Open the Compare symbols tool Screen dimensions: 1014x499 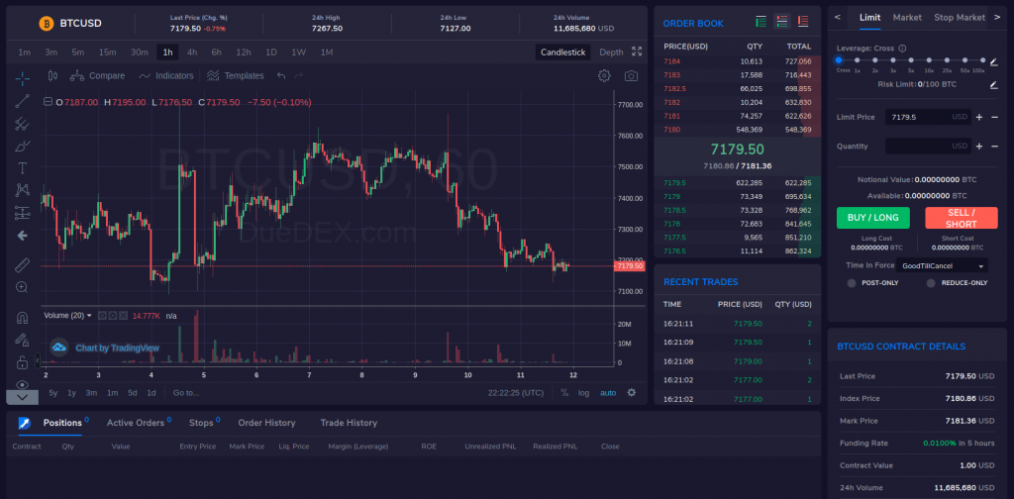pos(98,75)
